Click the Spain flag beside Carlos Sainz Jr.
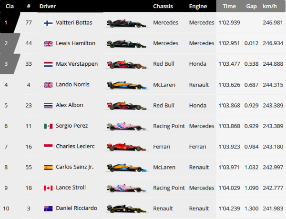The height and width of the screenshot is (219, 286). tap(48, 167)
